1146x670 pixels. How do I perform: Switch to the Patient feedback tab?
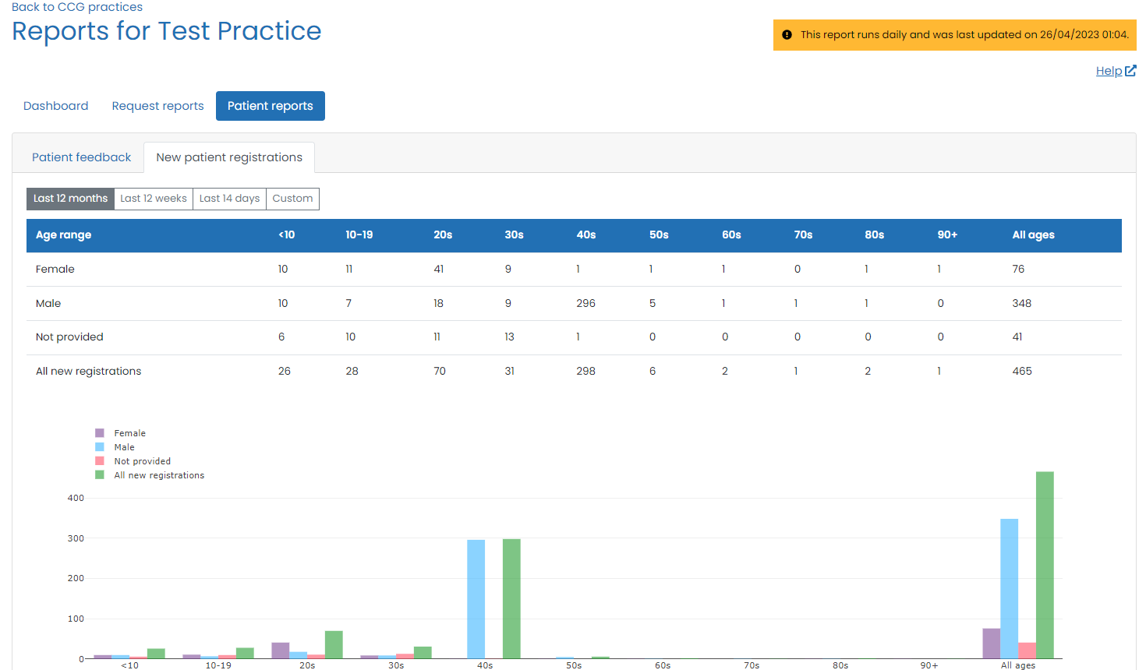click(81, 157)
